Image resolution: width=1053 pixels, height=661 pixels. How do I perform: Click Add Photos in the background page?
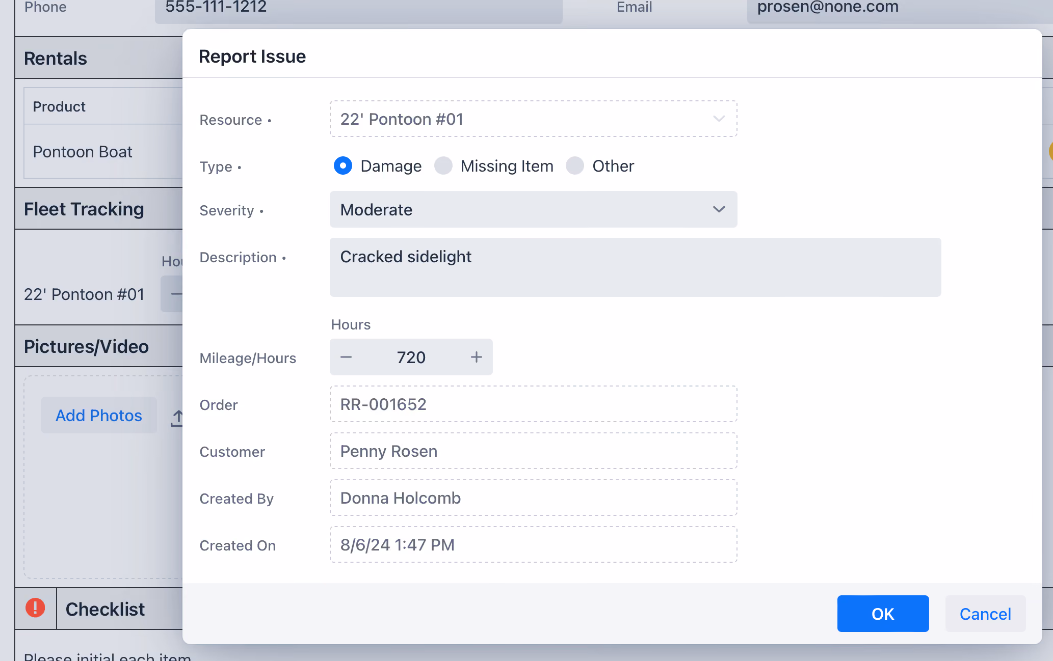coord(99,415)
